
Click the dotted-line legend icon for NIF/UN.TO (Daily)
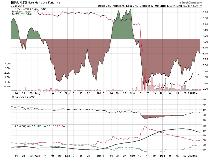coord(13,9)
